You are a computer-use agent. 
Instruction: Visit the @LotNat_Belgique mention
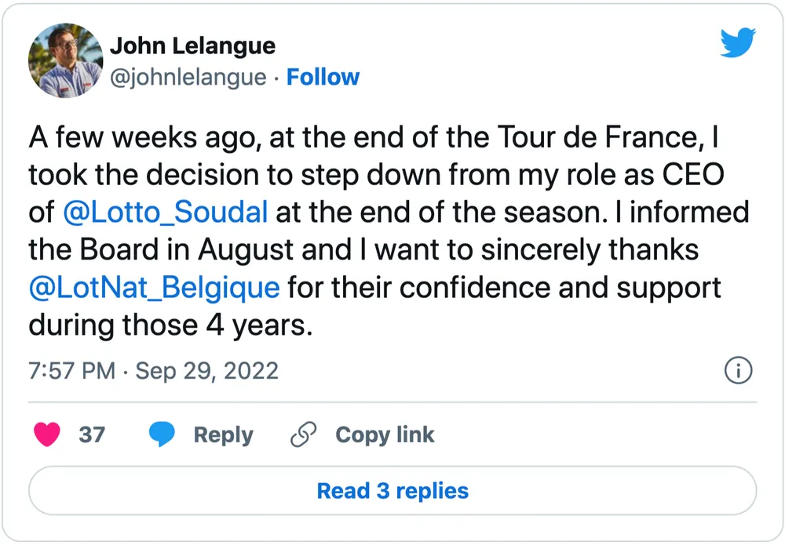point(154,287)
